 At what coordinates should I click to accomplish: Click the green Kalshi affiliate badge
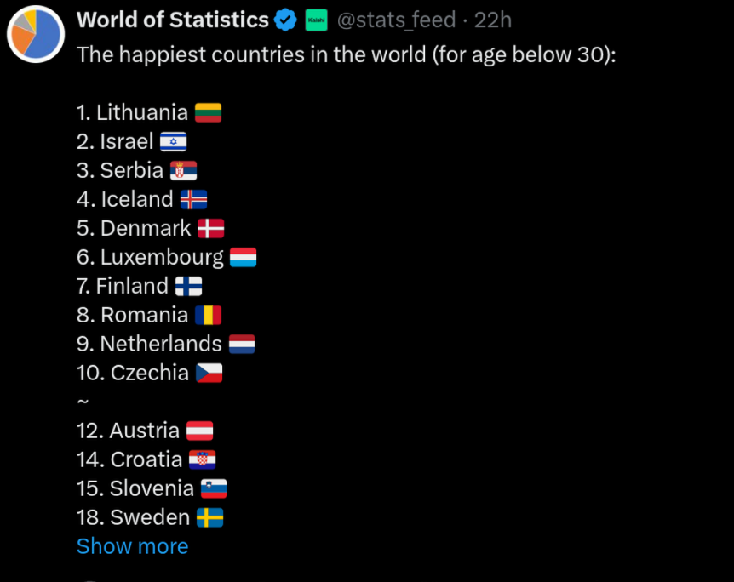(x=317, y=20)
